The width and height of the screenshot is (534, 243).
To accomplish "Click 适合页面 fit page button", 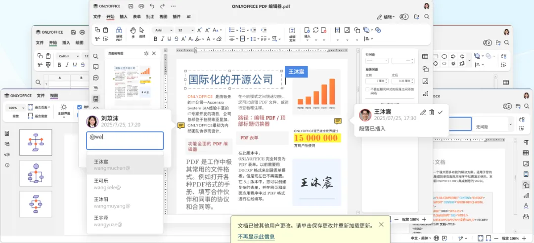I will point(39,107).
